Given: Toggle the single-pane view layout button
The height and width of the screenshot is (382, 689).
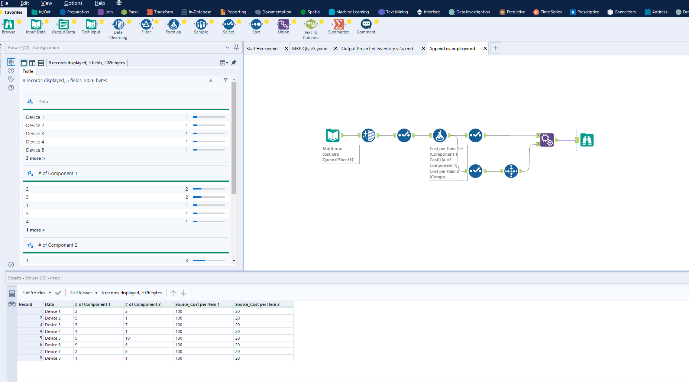Looking at the screenshot, I should [x=24, y=63].
